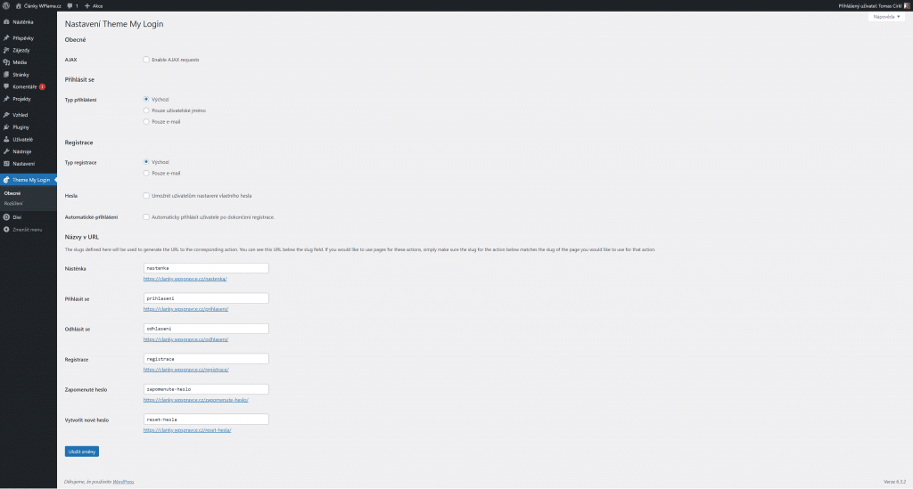913x489 pixels.
Task: Open the zapomenute-heslo URL link
Action: point(195,400)
